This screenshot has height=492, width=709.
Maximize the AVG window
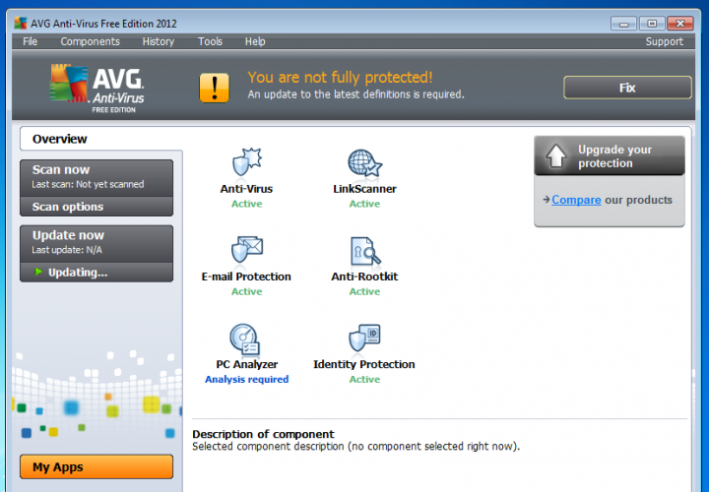coord(652,24)
